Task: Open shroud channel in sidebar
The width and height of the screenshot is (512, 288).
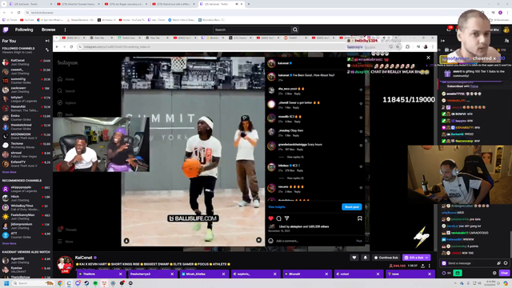Action: pos(26,154)
